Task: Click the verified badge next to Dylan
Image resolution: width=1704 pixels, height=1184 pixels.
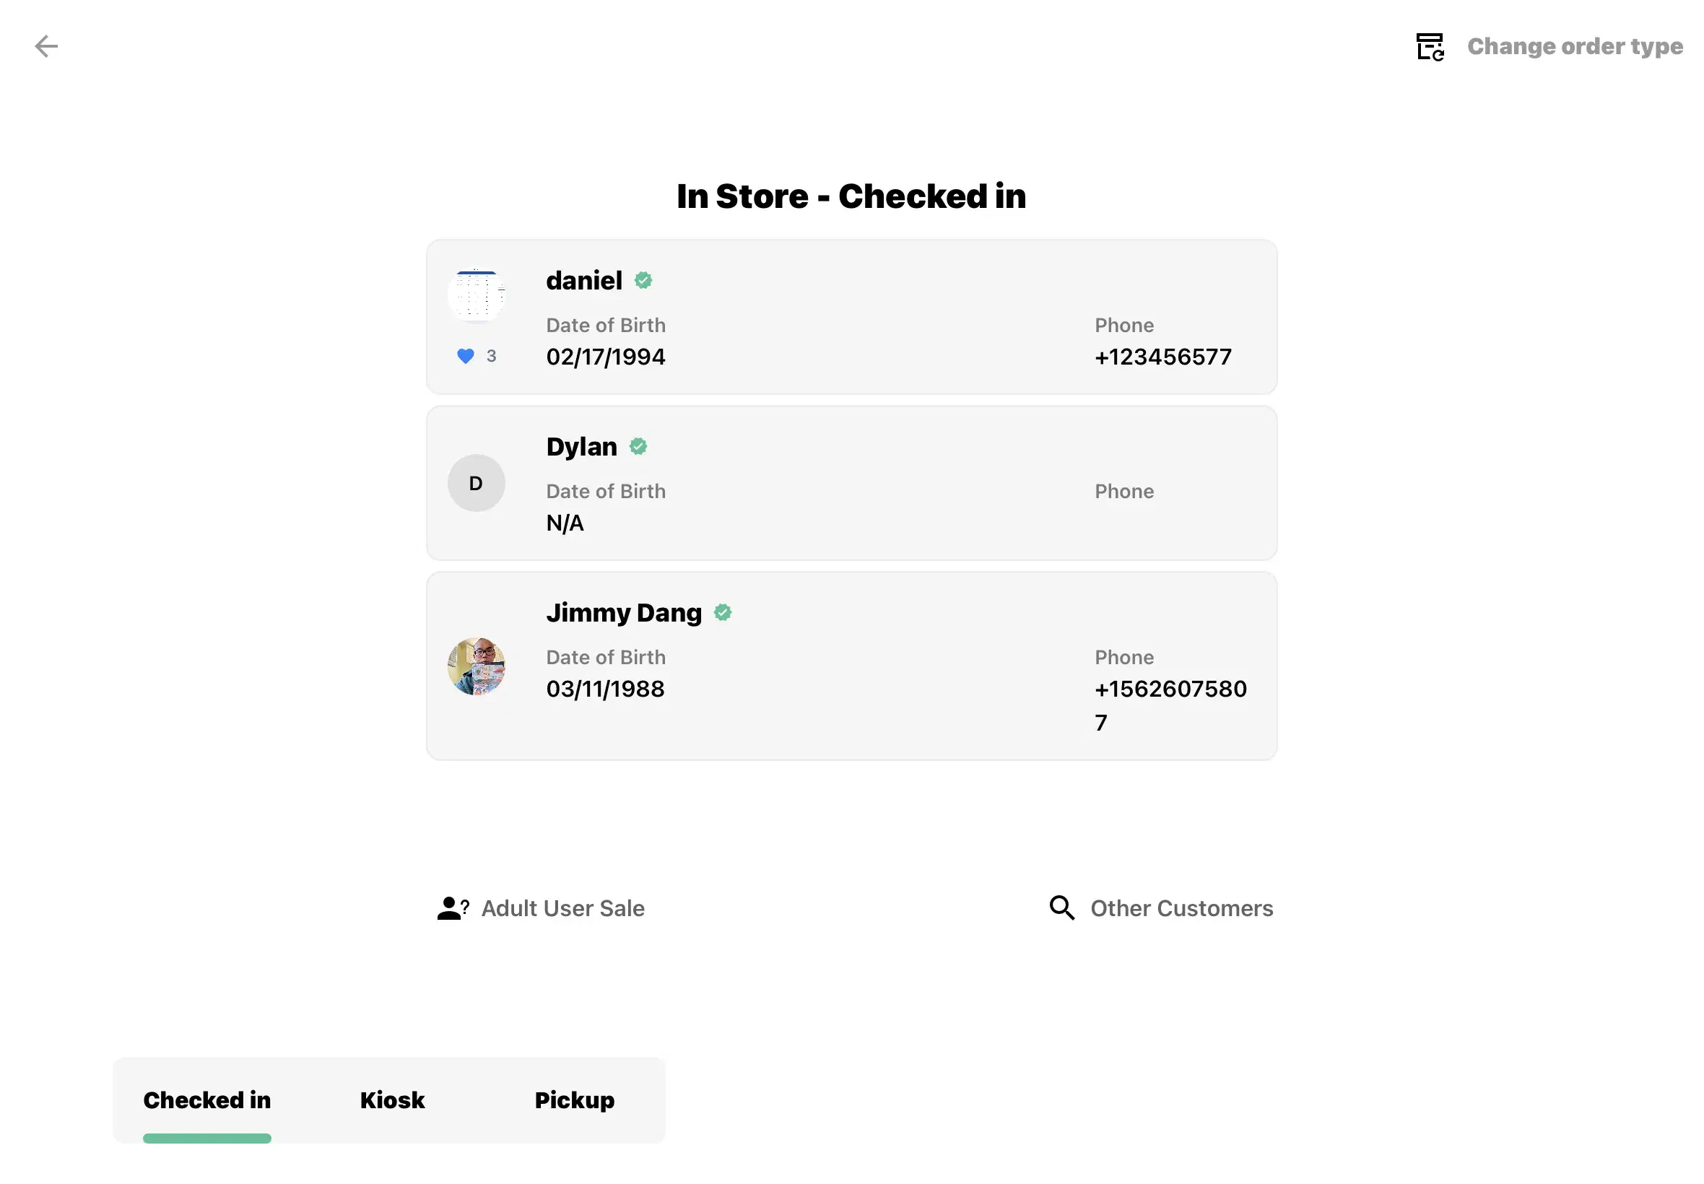Action: click(x=640, y=446)
